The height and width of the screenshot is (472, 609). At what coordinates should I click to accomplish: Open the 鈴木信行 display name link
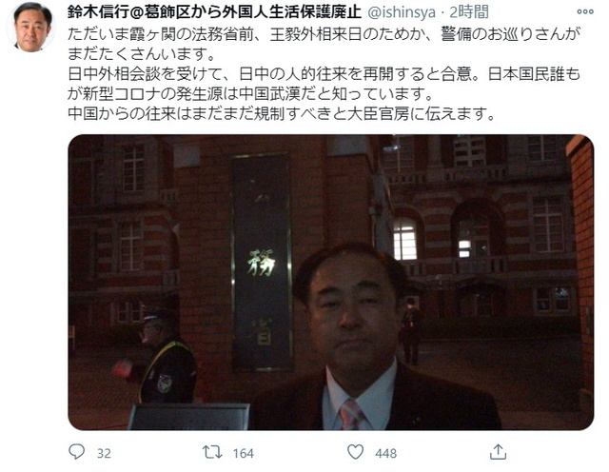point(214,12)
